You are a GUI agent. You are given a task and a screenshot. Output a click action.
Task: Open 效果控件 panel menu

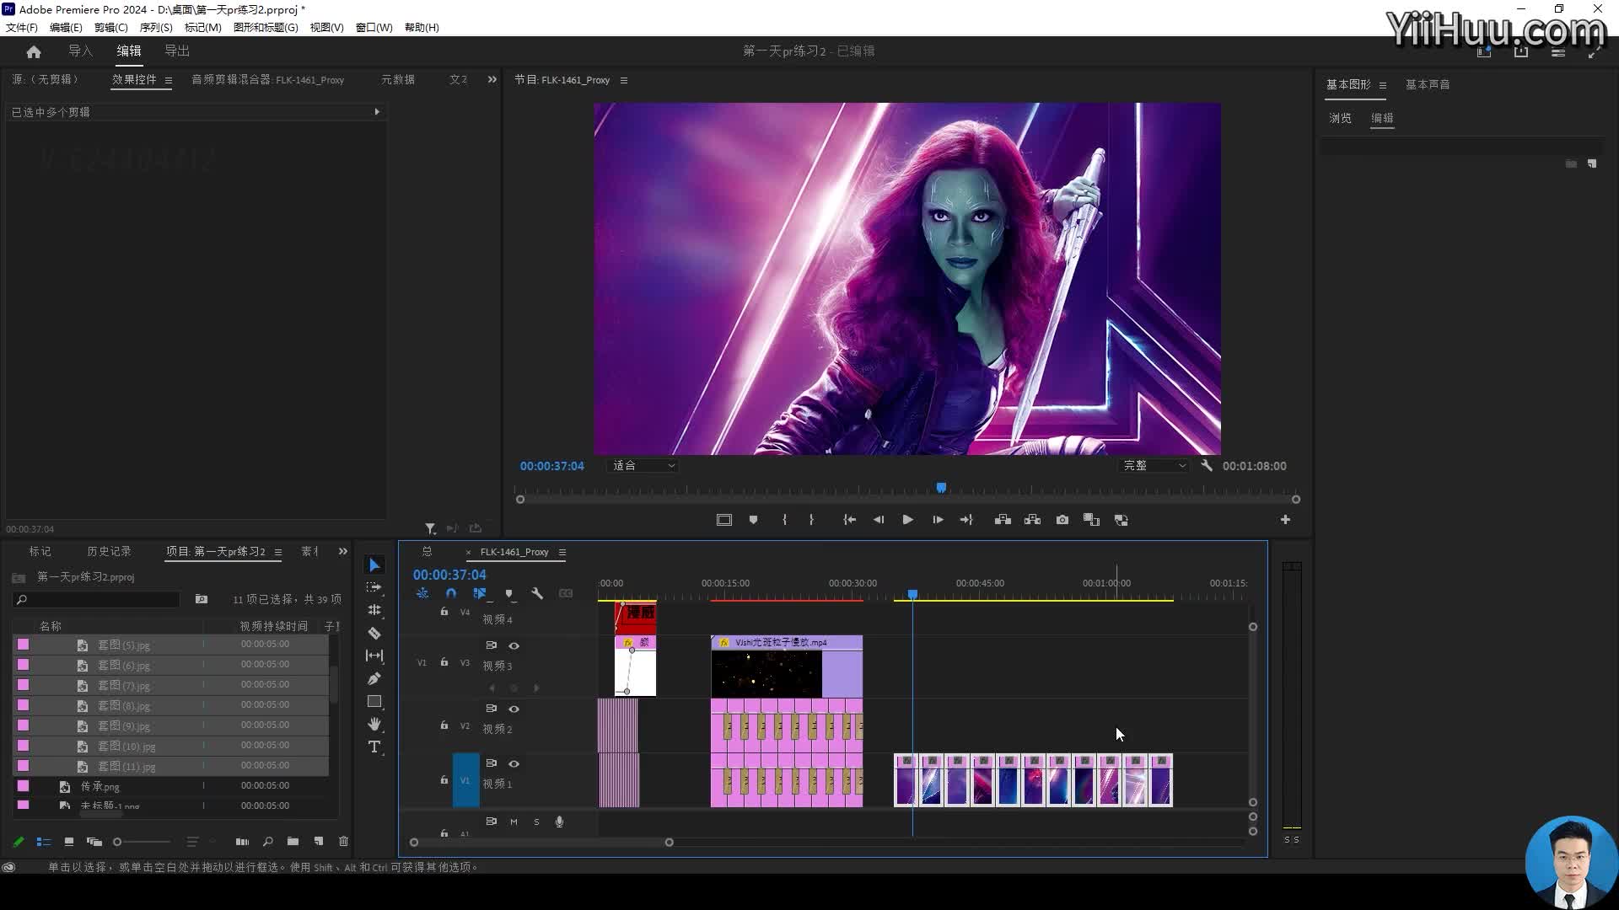coord(169,80)
